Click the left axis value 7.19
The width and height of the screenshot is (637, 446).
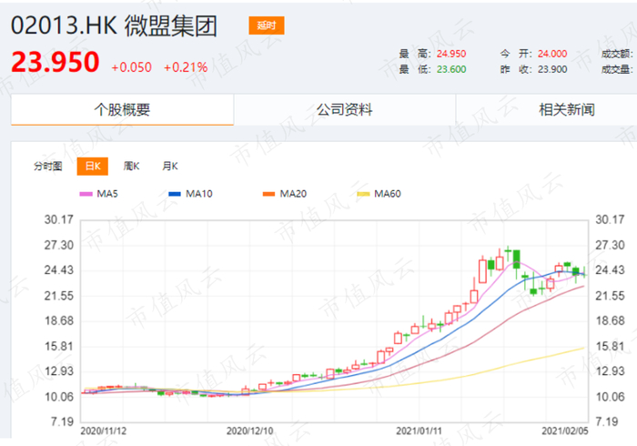[x=62, y=422]
